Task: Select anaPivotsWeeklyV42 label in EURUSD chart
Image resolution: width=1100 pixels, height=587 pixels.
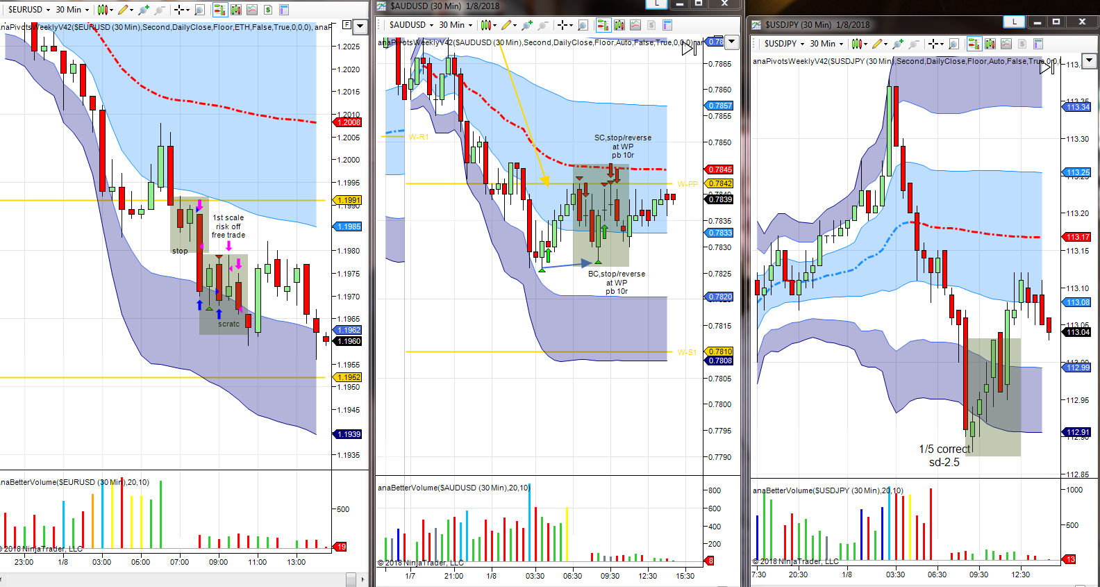Action: click(x=166, y=27)
